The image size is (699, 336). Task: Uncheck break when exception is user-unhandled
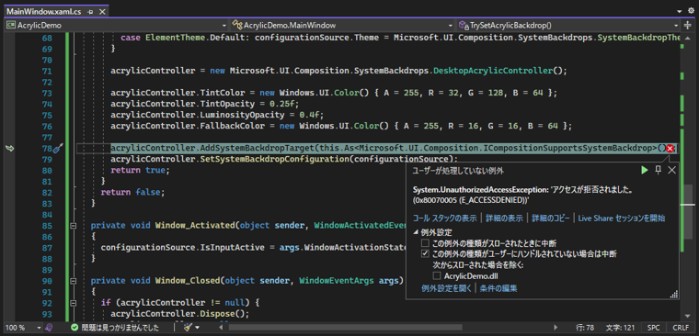pos(425,254)
